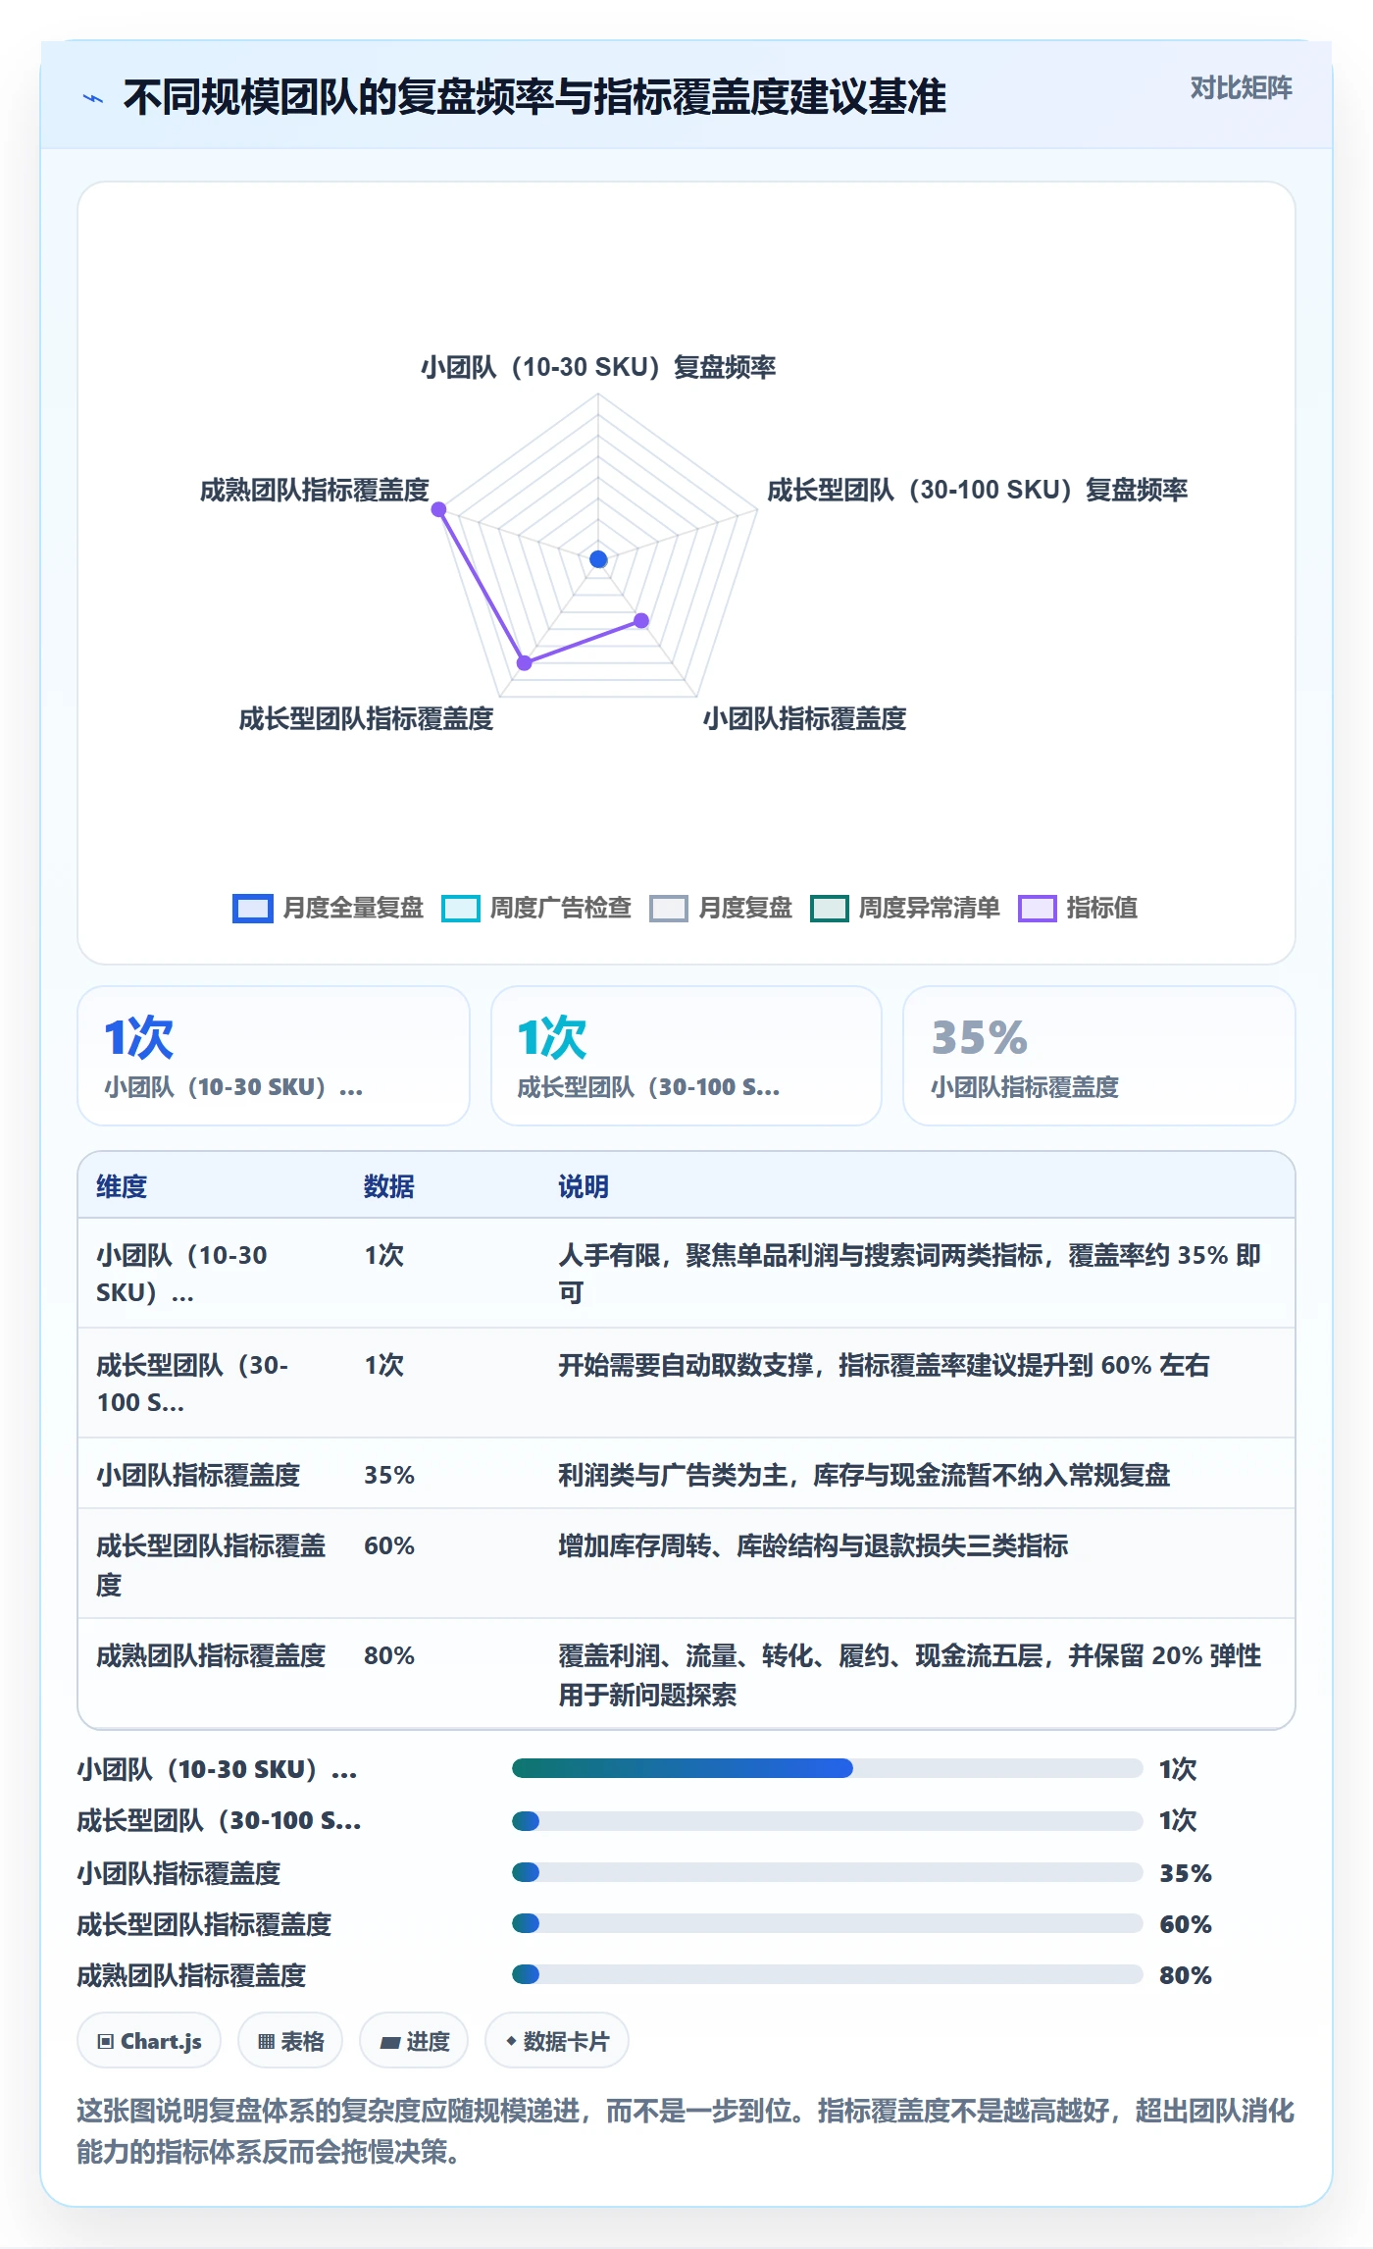This screenshot has height=2249, width=1373.
Task: Toggle the 周度异常清单 legend entry
Action: [x=905, y=908]
